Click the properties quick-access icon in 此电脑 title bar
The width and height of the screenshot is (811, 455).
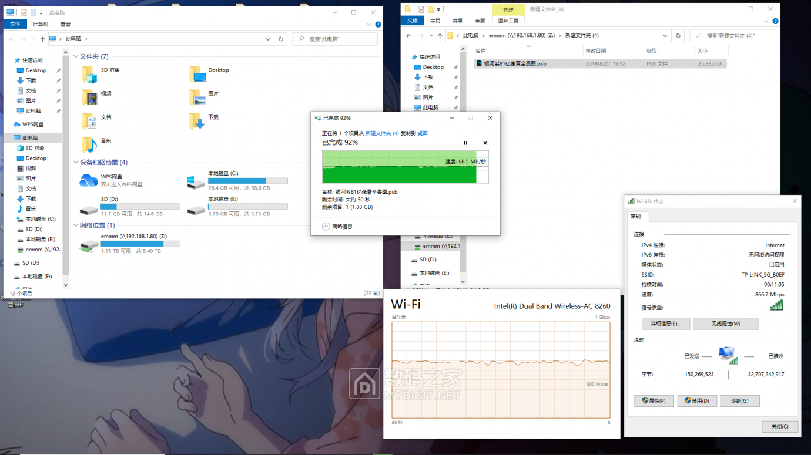pos(24,12)
